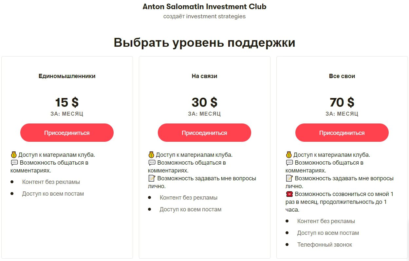Select the На связи tier heading
Image resolution: width=409 pixels, height=261 pixels.
(204, 76)
